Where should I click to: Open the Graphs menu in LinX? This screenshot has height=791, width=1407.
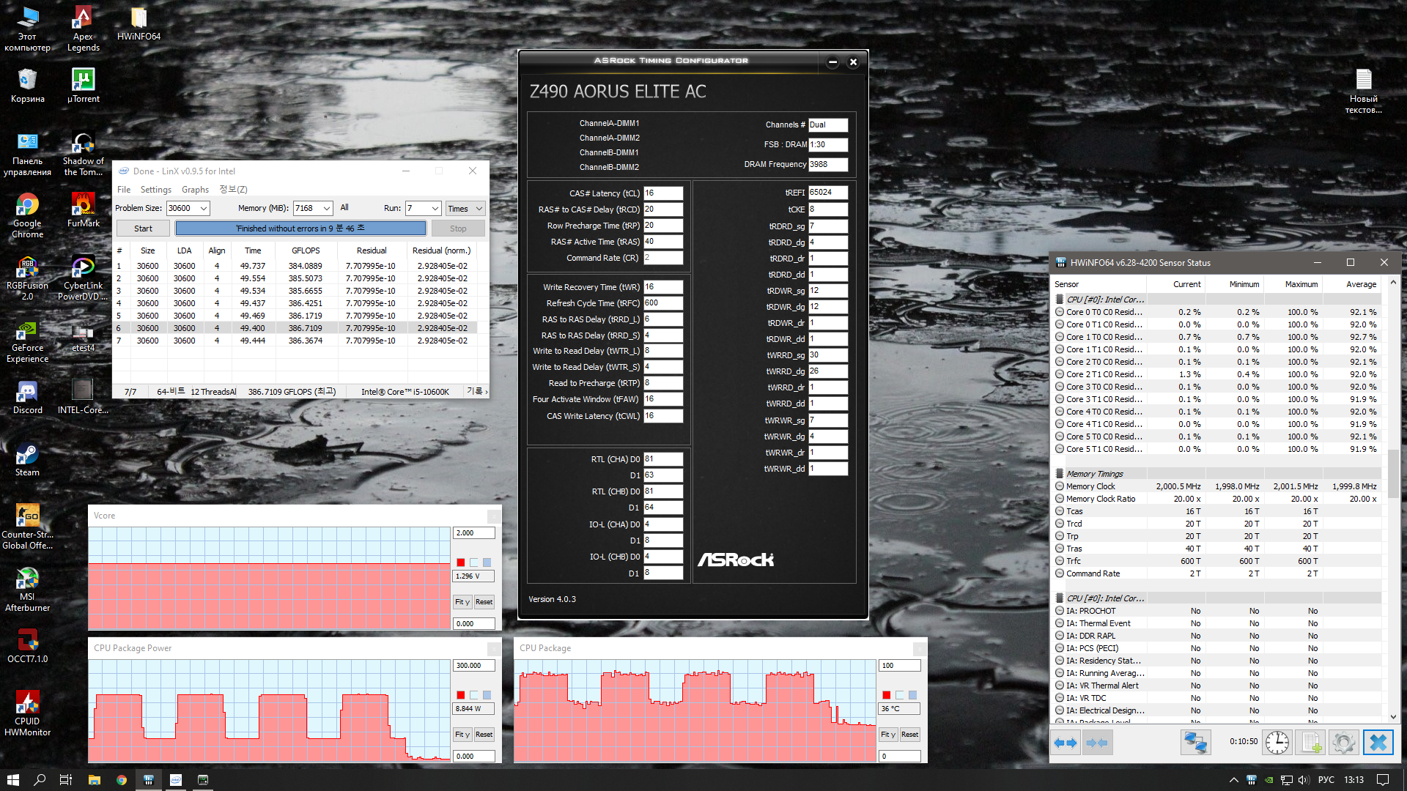coord(195,190)
